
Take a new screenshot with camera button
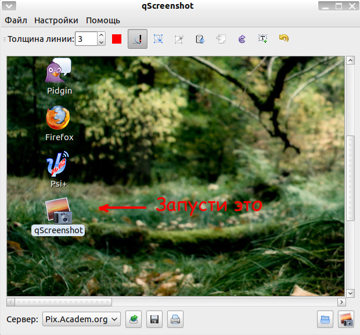(x=346, y=319)
